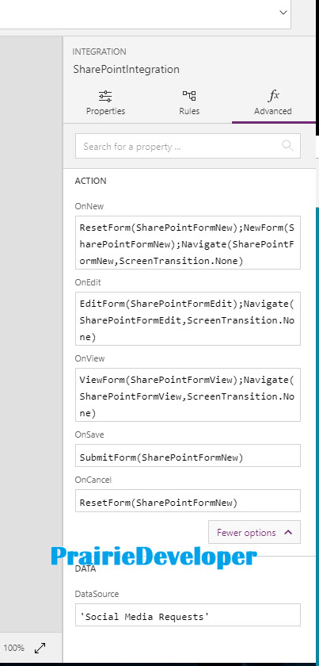Click the Fewer options button

point(254,532)
